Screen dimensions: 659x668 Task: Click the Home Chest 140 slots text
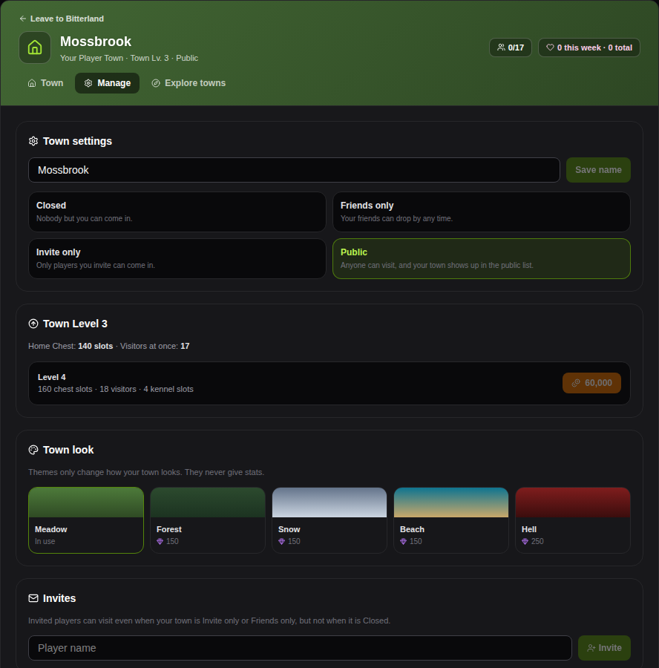click(x=71, y=346)
